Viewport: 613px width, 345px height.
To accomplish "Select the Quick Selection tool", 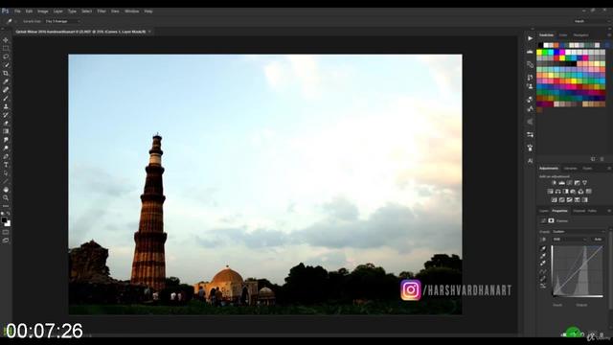I will 6,65.
